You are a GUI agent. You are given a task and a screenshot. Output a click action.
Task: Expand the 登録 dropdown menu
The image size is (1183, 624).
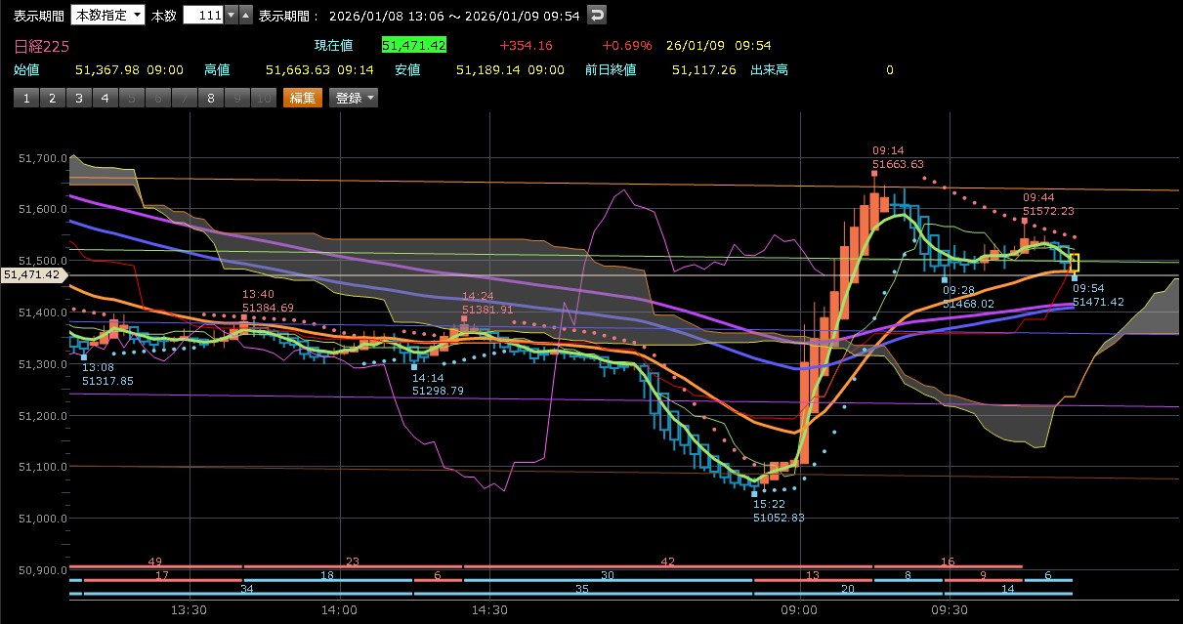point(355,98)
